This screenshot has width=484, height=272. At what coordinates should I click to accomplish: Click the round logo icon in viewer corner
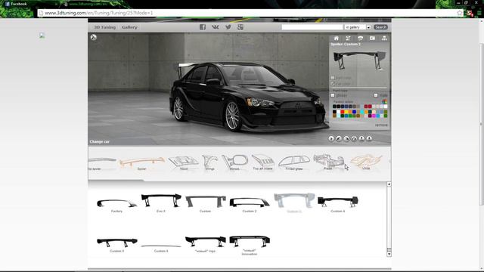point(94,38)
